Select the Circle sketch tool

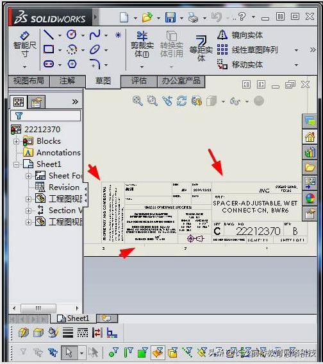pyautogui.click(x=72, y=35)
